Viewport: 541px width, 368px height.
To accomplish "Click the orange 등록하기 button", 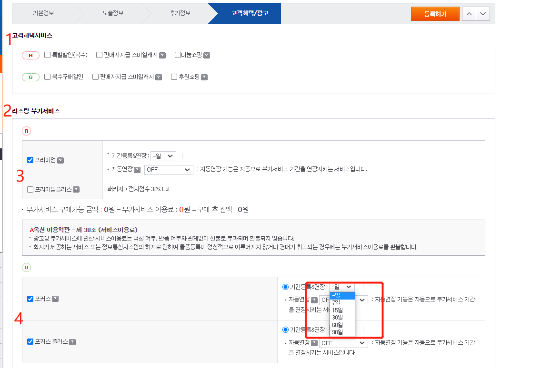I will coord(434,14).
